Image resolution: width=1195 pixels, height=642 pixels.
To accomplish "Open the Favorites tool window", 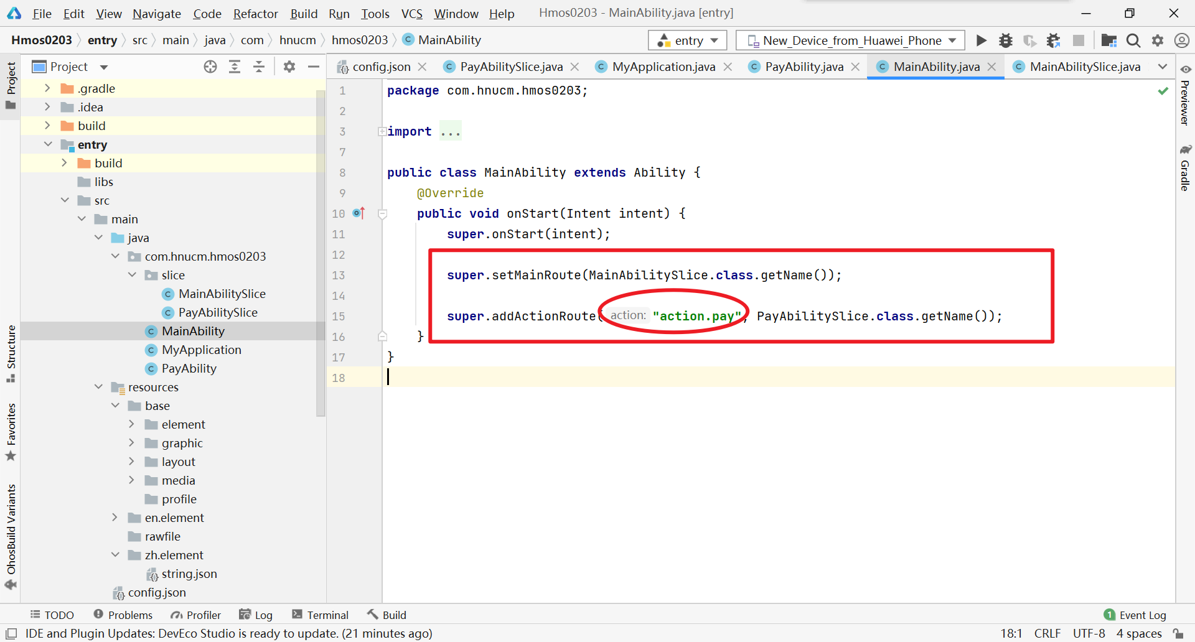I will (x=11, y=432).
